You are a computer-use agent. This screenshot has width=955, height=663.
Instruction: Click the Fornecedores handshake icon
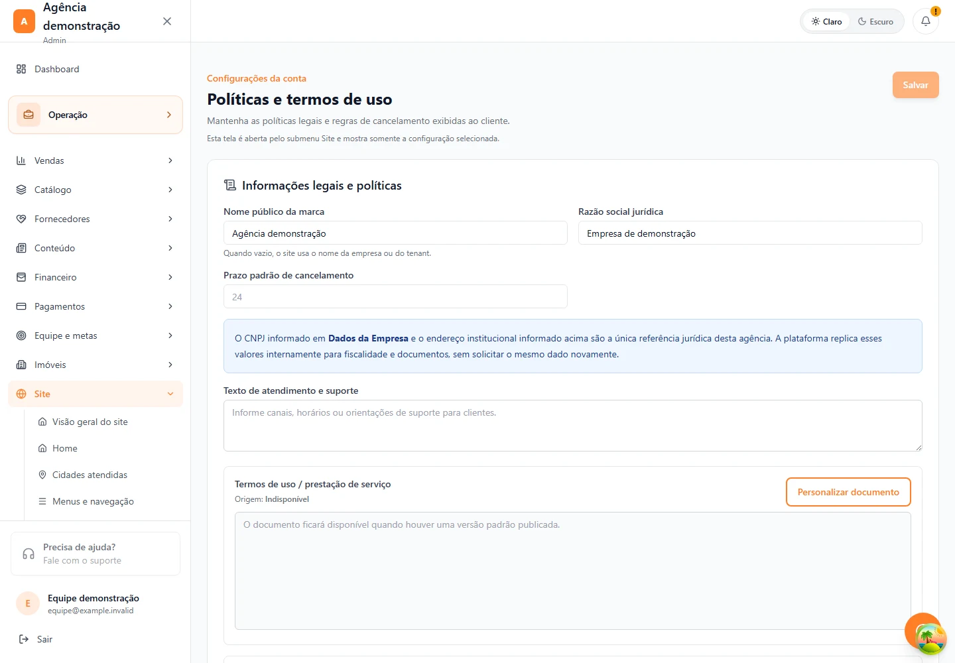(x=21, y=219)
